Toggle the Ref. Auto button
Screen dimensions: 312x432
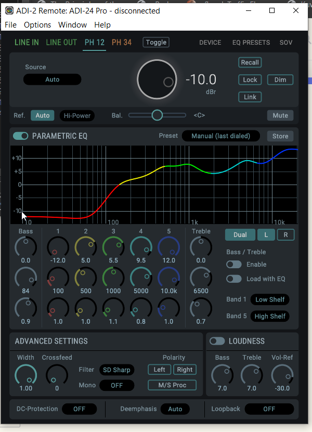point(43,115)
